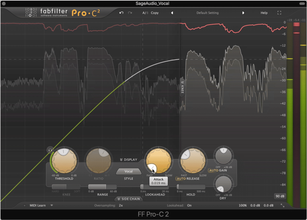Expand the SIDE CHAIN section

(129, 199)
